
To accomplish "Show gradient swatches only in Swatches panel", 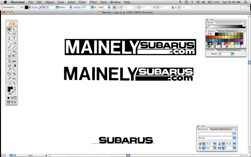I will (221, 46).
